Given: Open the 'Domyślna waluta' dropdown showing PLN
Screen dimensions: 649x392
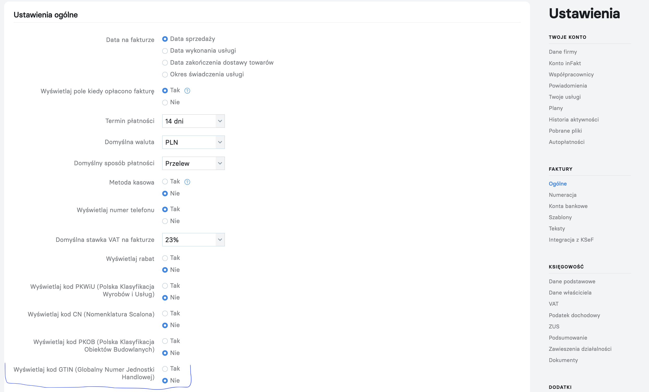Looking at the screenshot, I should coord(193,142).
